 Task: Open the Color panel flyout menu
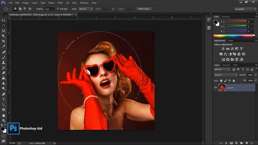(x=256, y=17)
